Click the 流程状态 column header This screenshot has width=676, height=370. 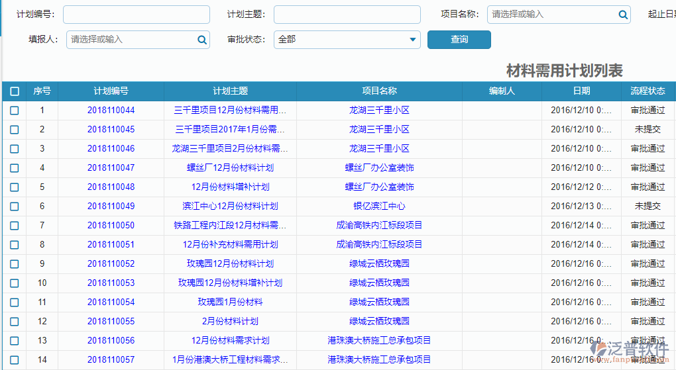click(648, 91)
